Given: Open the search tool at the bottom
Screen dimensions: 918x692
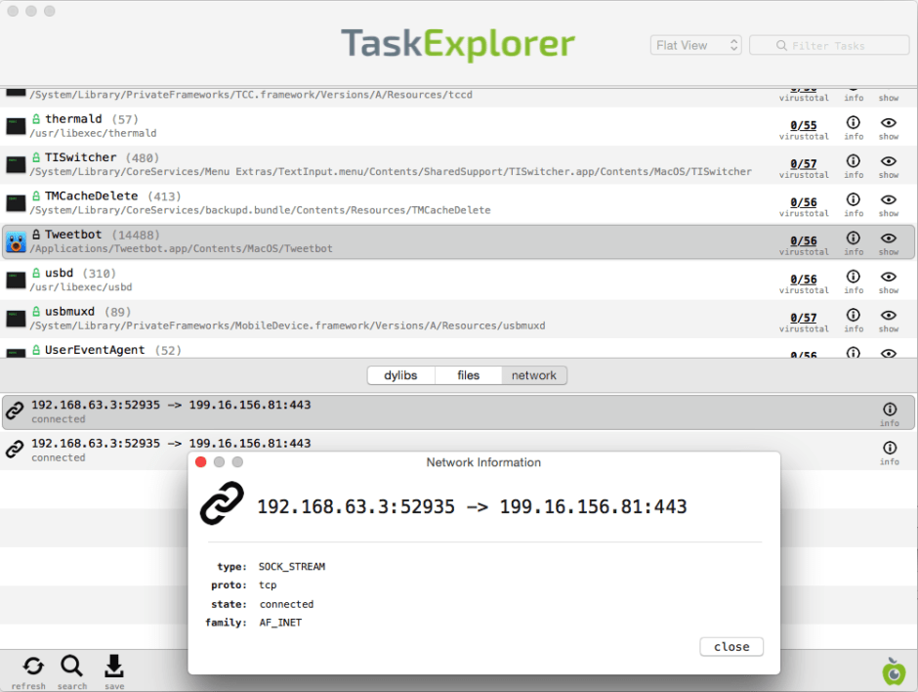Looking at the screenshot, I should (x=72, y=667).
